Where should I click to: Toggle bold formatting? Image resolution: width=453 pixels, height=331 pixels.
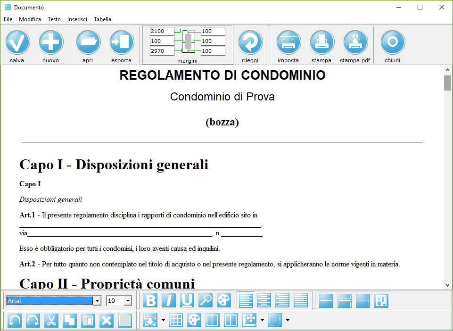tap(150, 300)
